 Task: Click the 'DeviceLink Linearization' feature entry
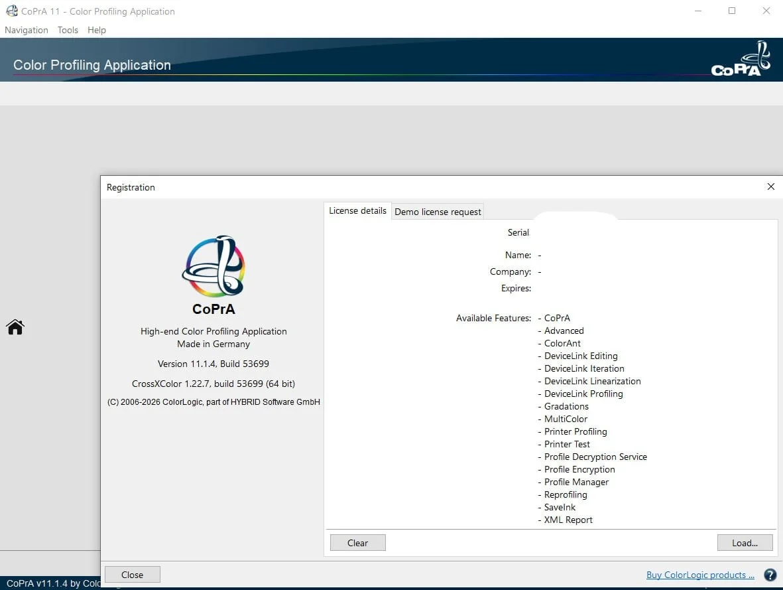592,381
